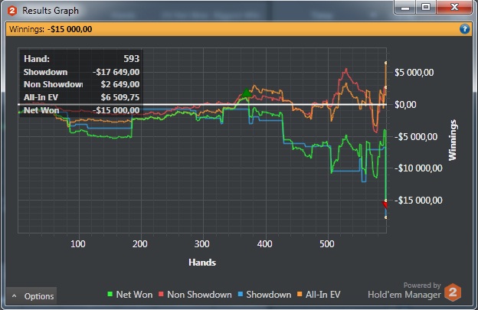The height and width of the screenshot is (310, 478).
Task: Click the All-In EV legend label
Action: point(322,295)
